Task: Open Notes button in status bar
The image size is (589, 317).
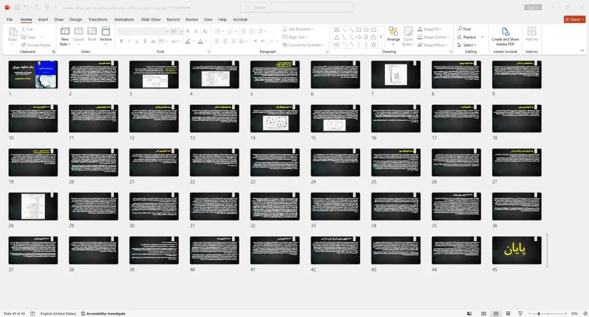Action: 469,314
